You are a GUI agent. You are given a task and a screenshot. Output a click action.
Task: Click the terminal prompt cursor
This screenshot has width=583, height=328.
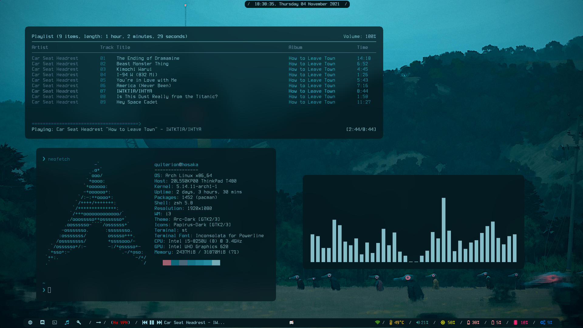(x=49, y=290)
